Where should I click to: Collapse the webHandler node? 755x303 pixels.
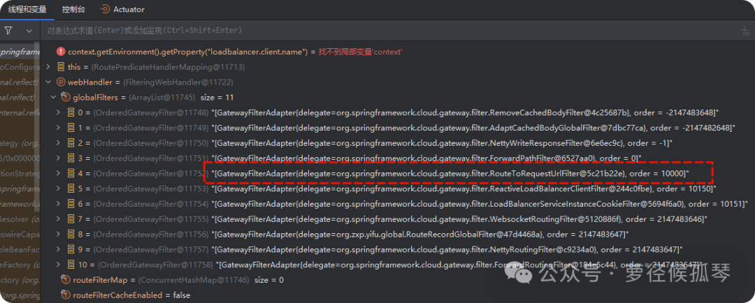(48, 82)
